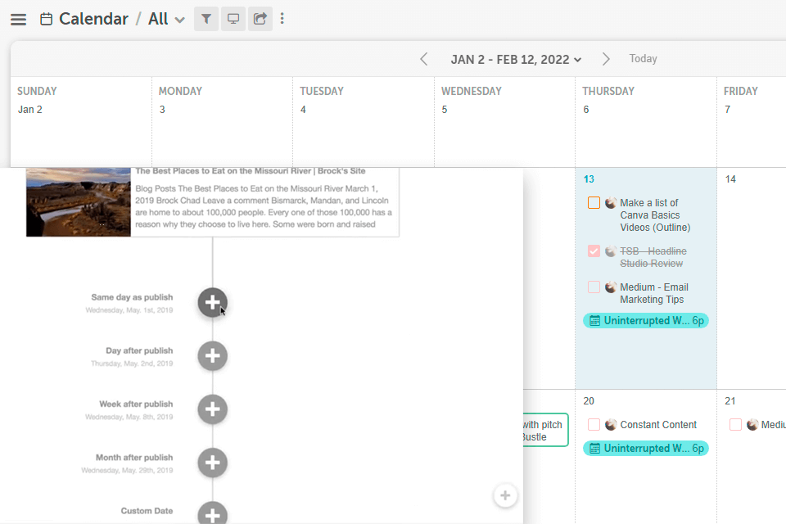Add message on Week after publish
This screenshot has height=524, width=786.
click(x=213, y=409)
